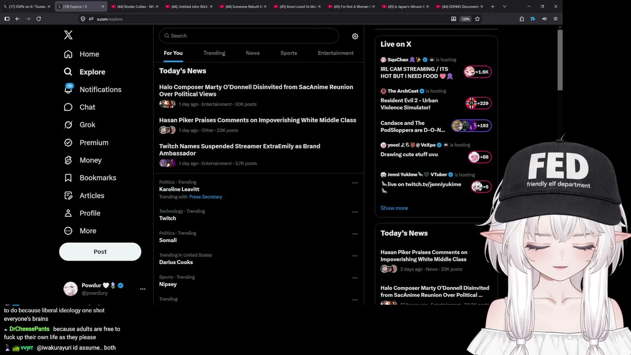The width and height of the screenshot is (631, 355).
Task: Toggle the browser sidebar panel icon
Action: pos(7,19)
